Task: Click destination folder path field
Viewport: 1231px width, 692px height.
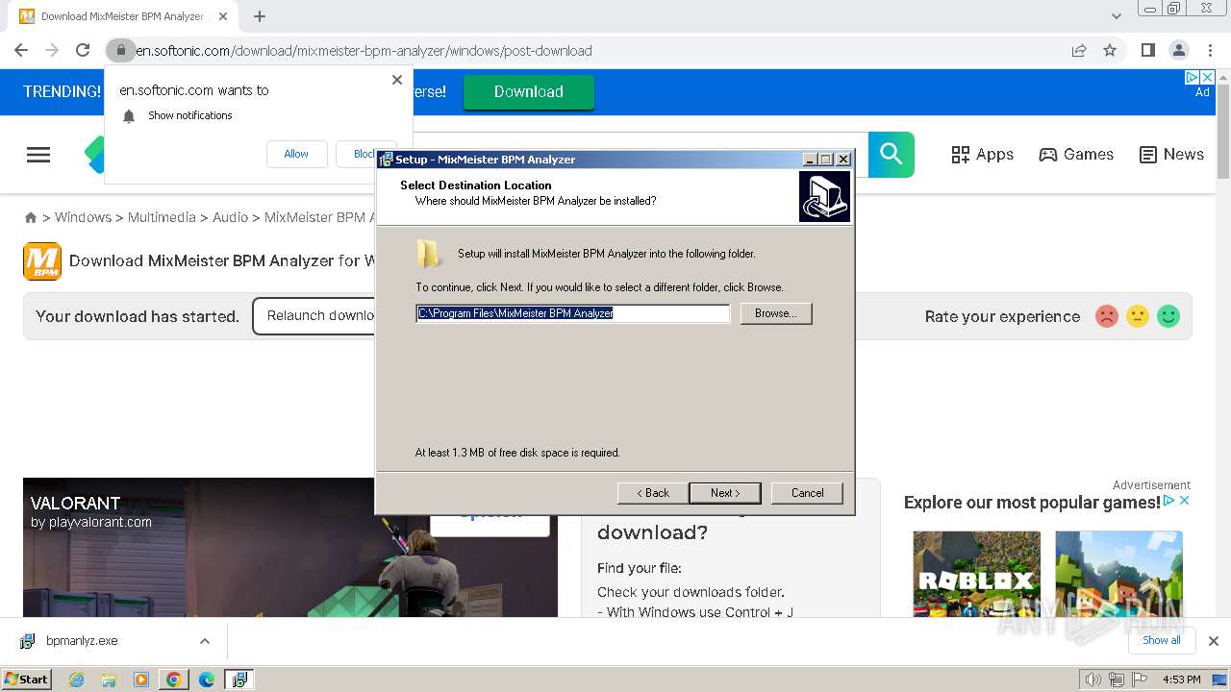Action: [573, 313]
